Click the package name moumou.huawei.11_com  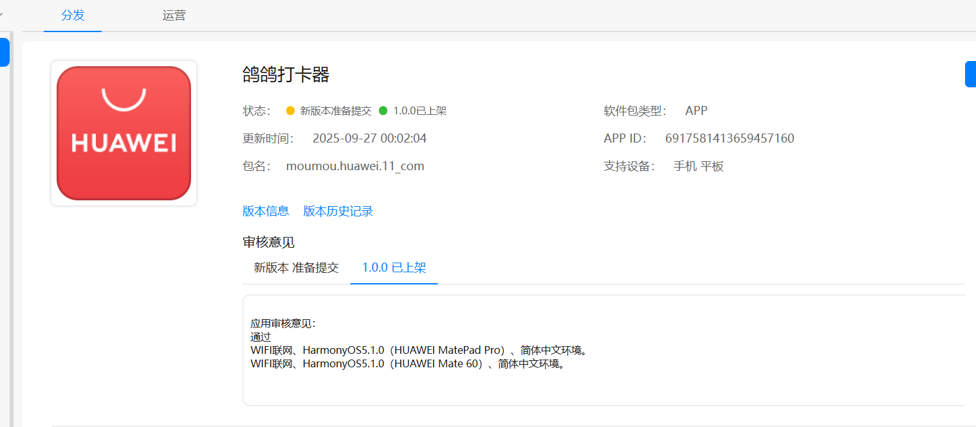tap(354, 166)
